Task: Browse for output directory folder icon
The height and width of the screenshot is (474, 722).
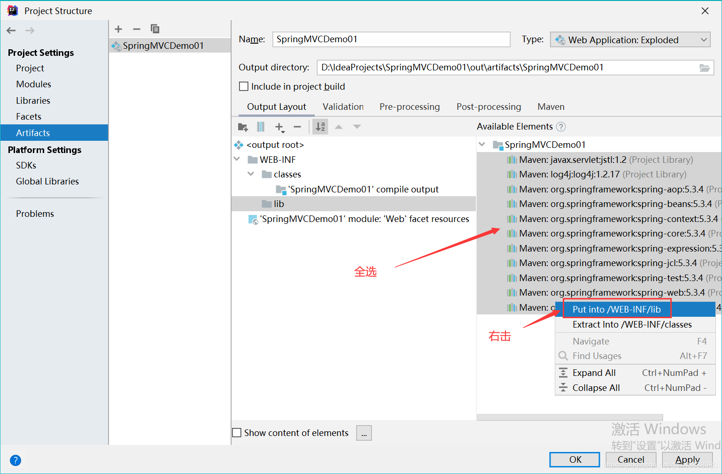Action: coord(705,68)
